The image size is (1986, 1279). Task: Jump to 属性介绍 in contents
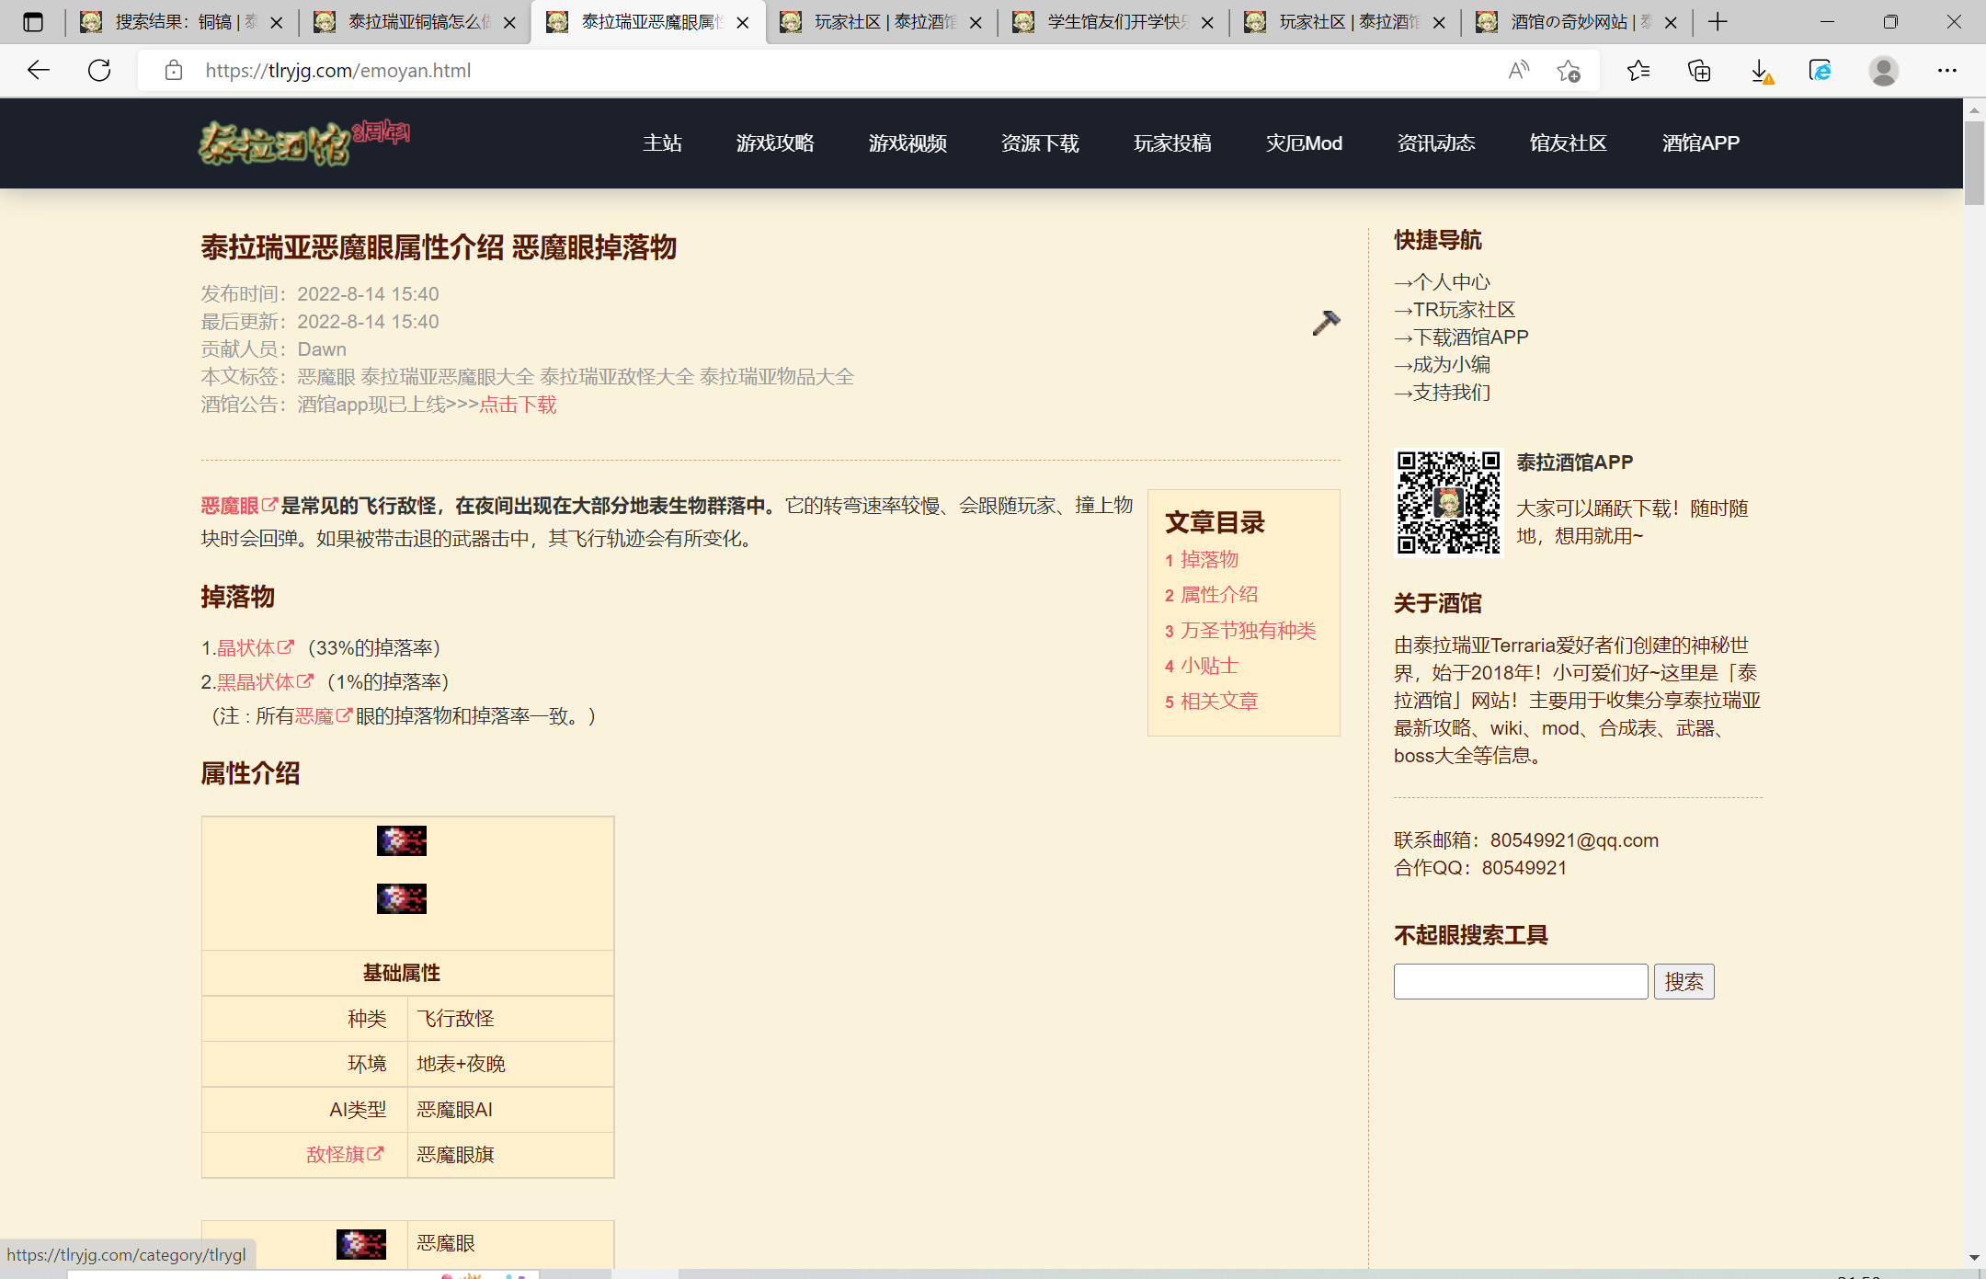[x=1219, y=594]
